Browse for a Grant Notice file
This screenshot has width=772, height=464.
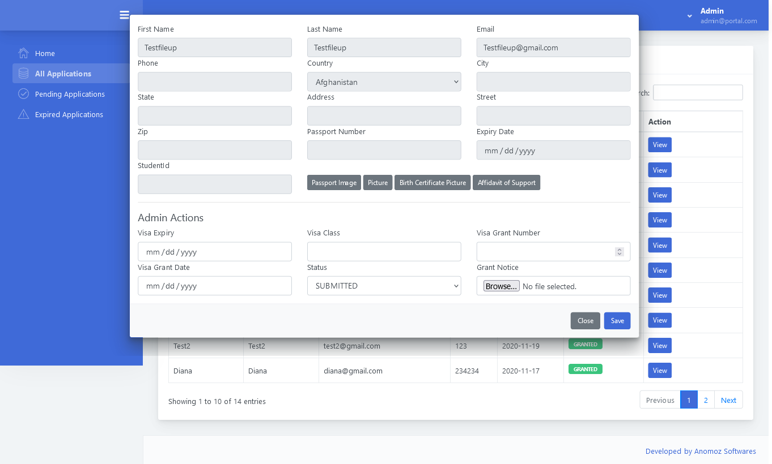pyautogui.click(x=501, y=286)
